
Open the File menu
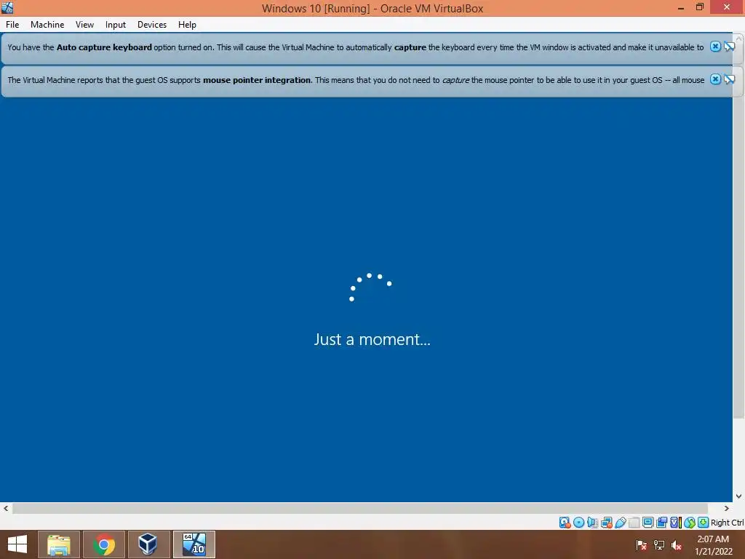pyautogui.click(x=12, y=25)
